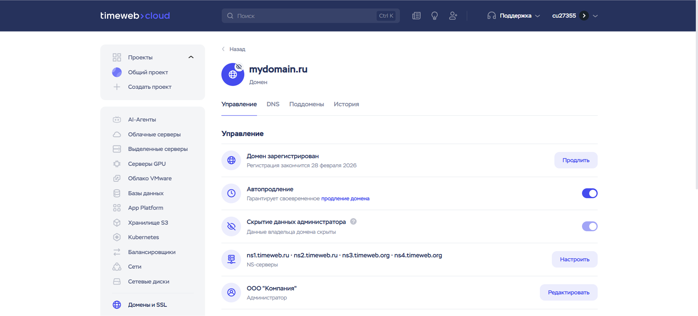The image size is (698, 316).
Task: Open the news feed icon in header
Action: 416,16
